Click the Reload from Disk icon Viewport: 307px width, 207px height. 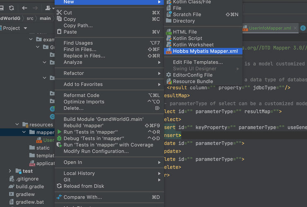[59, 186]
